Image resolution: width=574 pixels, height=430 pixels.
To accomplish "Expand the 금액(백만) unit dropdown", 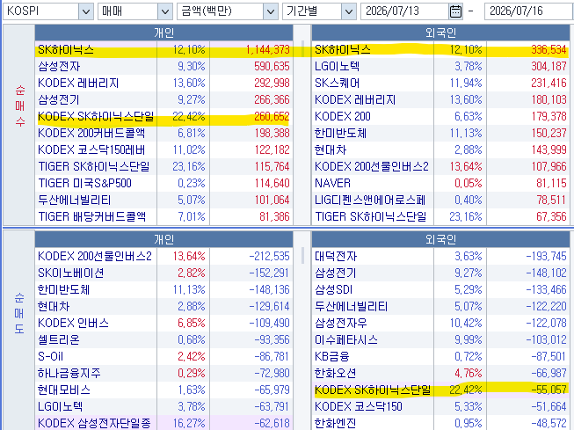I will [271, 11].
